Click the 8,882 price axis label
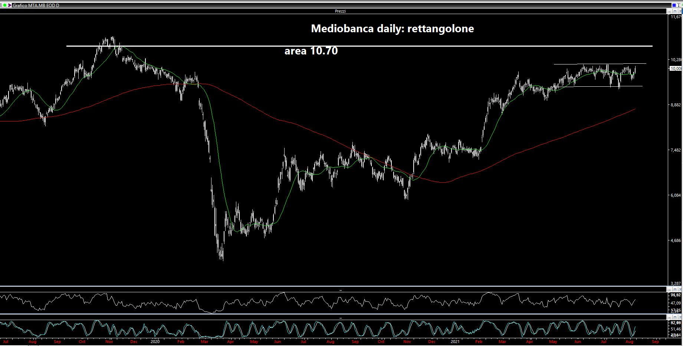This screenshot has width=683, height=346. coord(676,105)
